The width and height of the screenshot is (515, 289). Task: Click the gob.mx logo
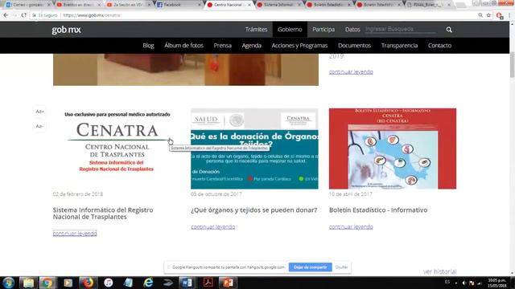tap(66, 30)
